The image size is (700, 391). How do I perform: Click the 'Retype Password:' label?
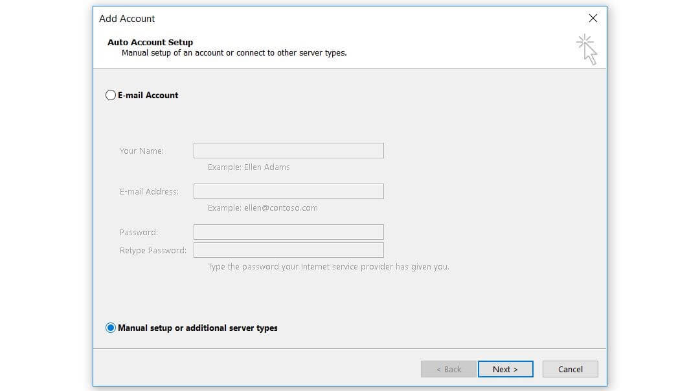point(153,250)
